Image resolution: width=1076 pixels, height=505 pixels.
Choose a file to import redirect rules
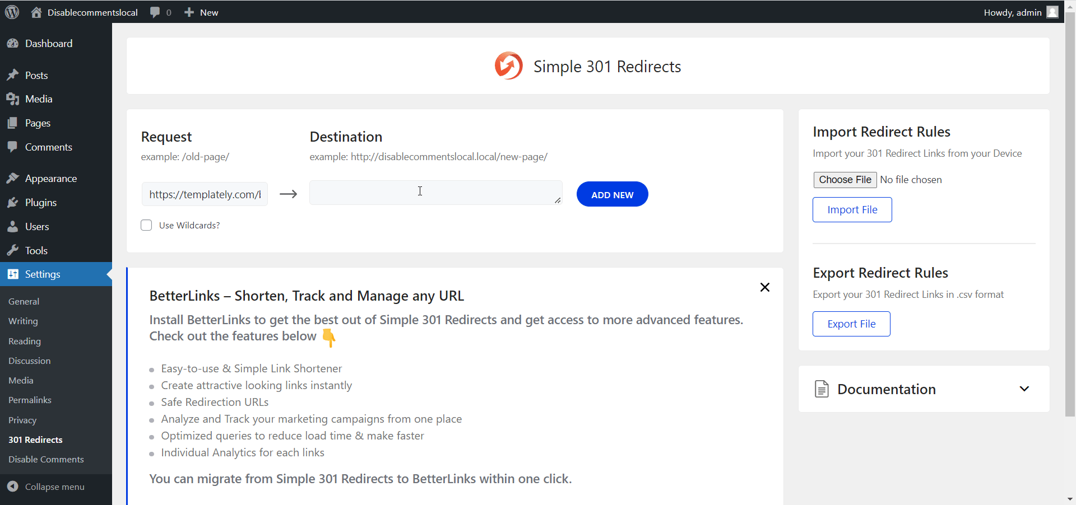click(845, 180)
